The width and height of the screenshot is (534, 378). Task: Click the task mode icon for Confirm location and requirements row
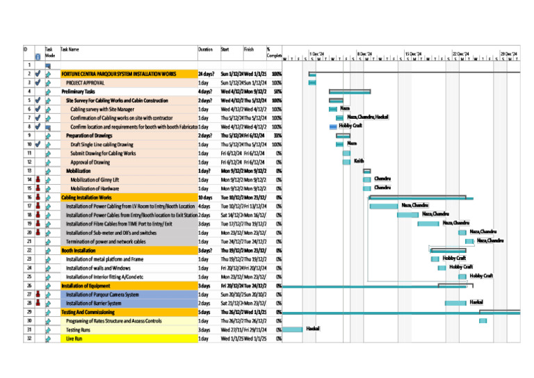click(48, 127)
